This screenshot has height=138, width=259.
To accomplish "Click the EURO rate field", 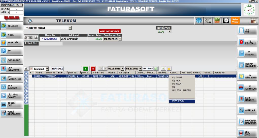I will point(16,12).
